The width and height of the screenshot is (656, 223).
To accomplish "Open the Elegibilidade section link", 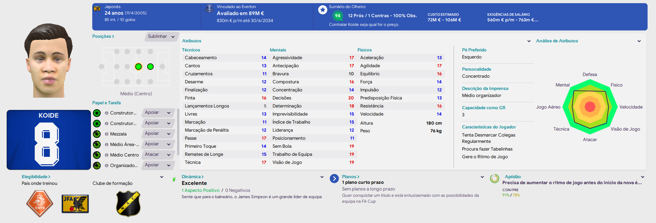I will (36, 177).
